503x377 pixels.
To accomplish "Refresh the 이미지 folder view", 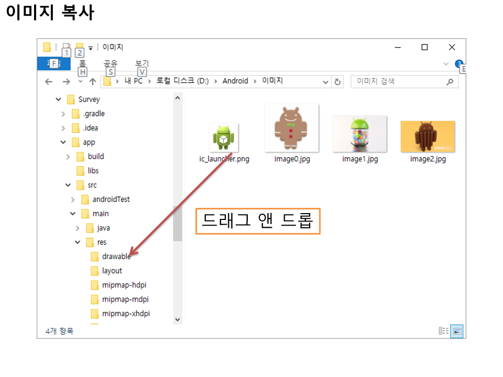I will coord(338,82).
